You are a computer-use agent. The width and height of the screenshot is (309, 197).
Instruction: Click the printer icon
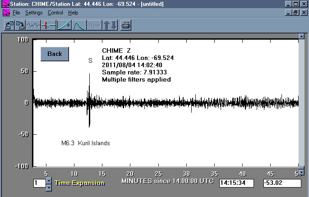(126, 25)
